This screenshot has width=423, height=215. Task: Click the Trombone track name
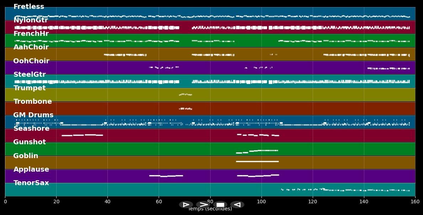pyautogui.click(x=32, y=101)
